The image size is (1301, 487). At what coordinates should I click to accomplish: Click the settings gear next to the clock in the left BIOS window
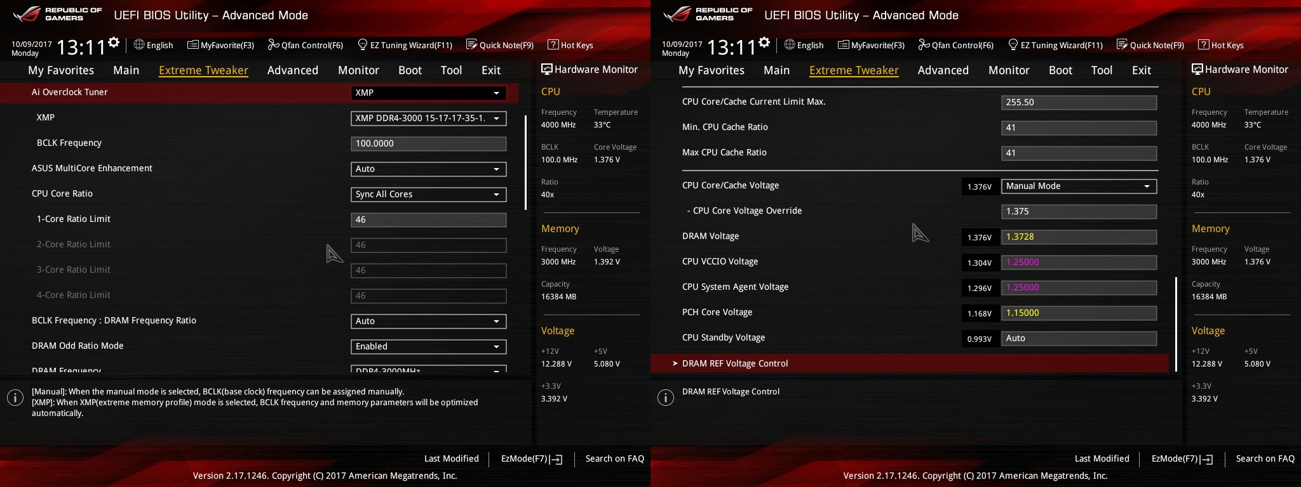114,42
